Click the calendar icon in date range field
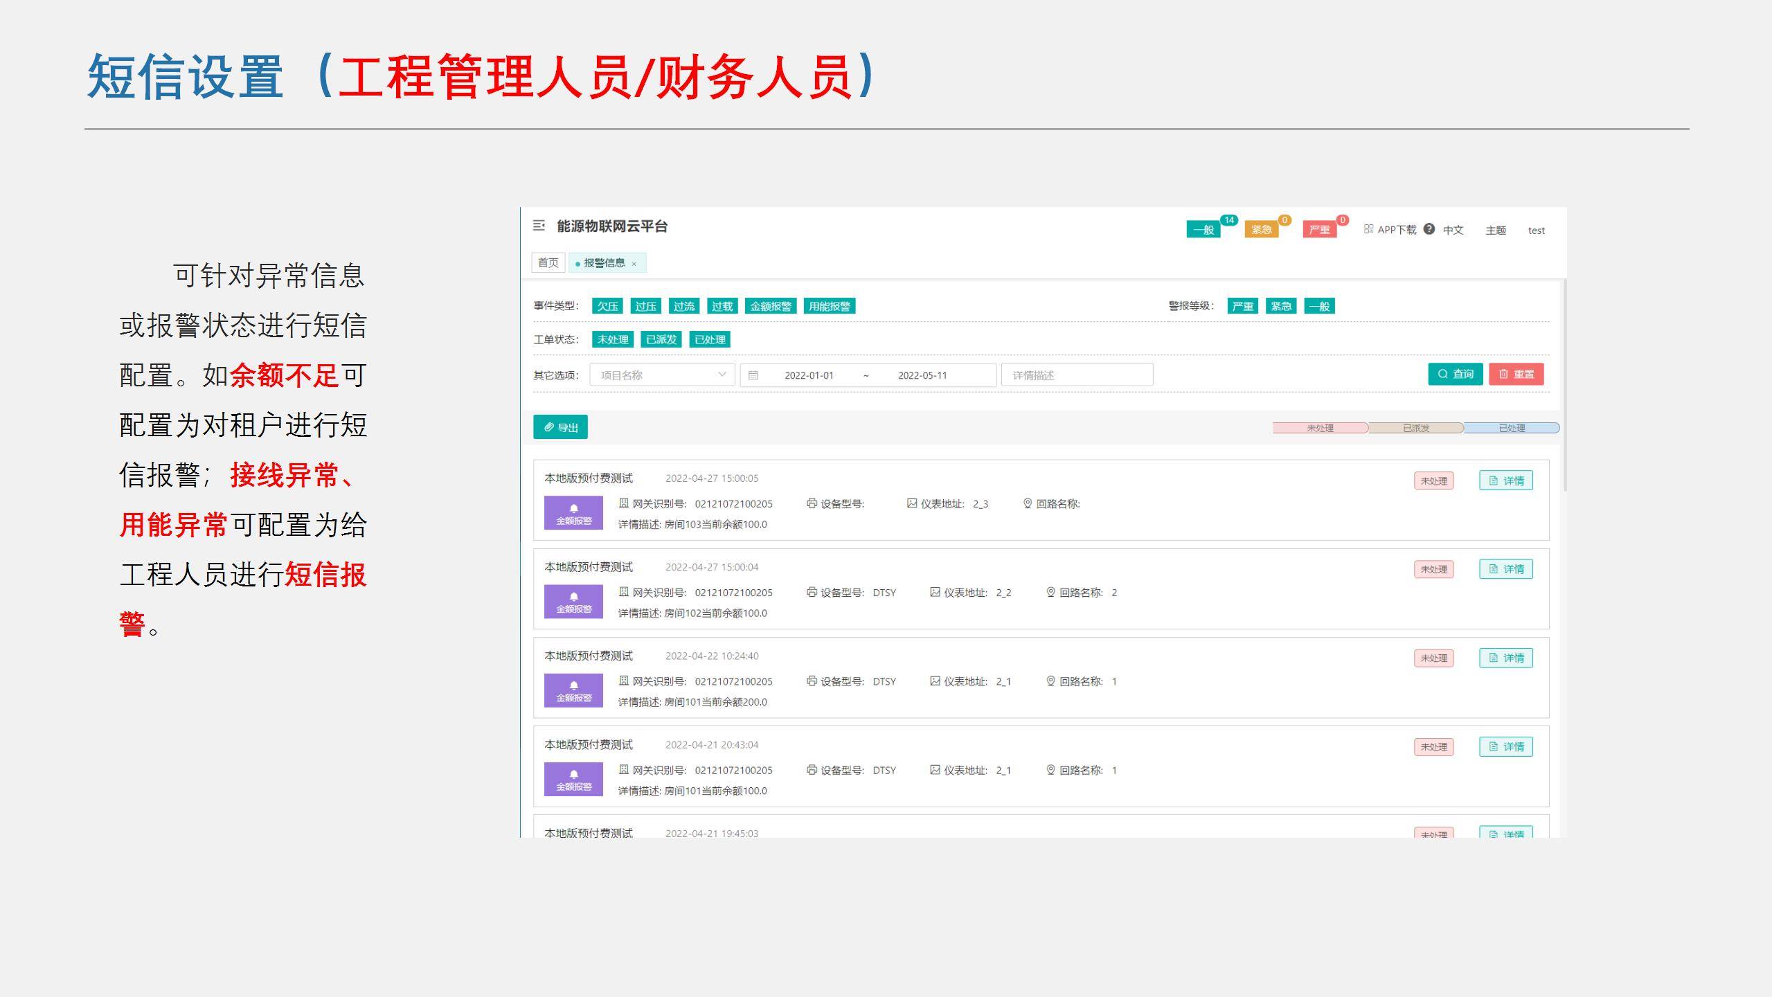 (x=753, y=375)
